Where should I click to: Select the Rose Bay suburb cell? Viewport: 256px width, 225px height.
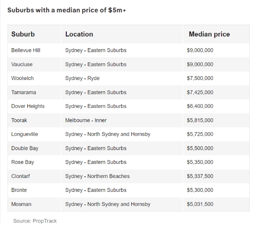[34, 162]
